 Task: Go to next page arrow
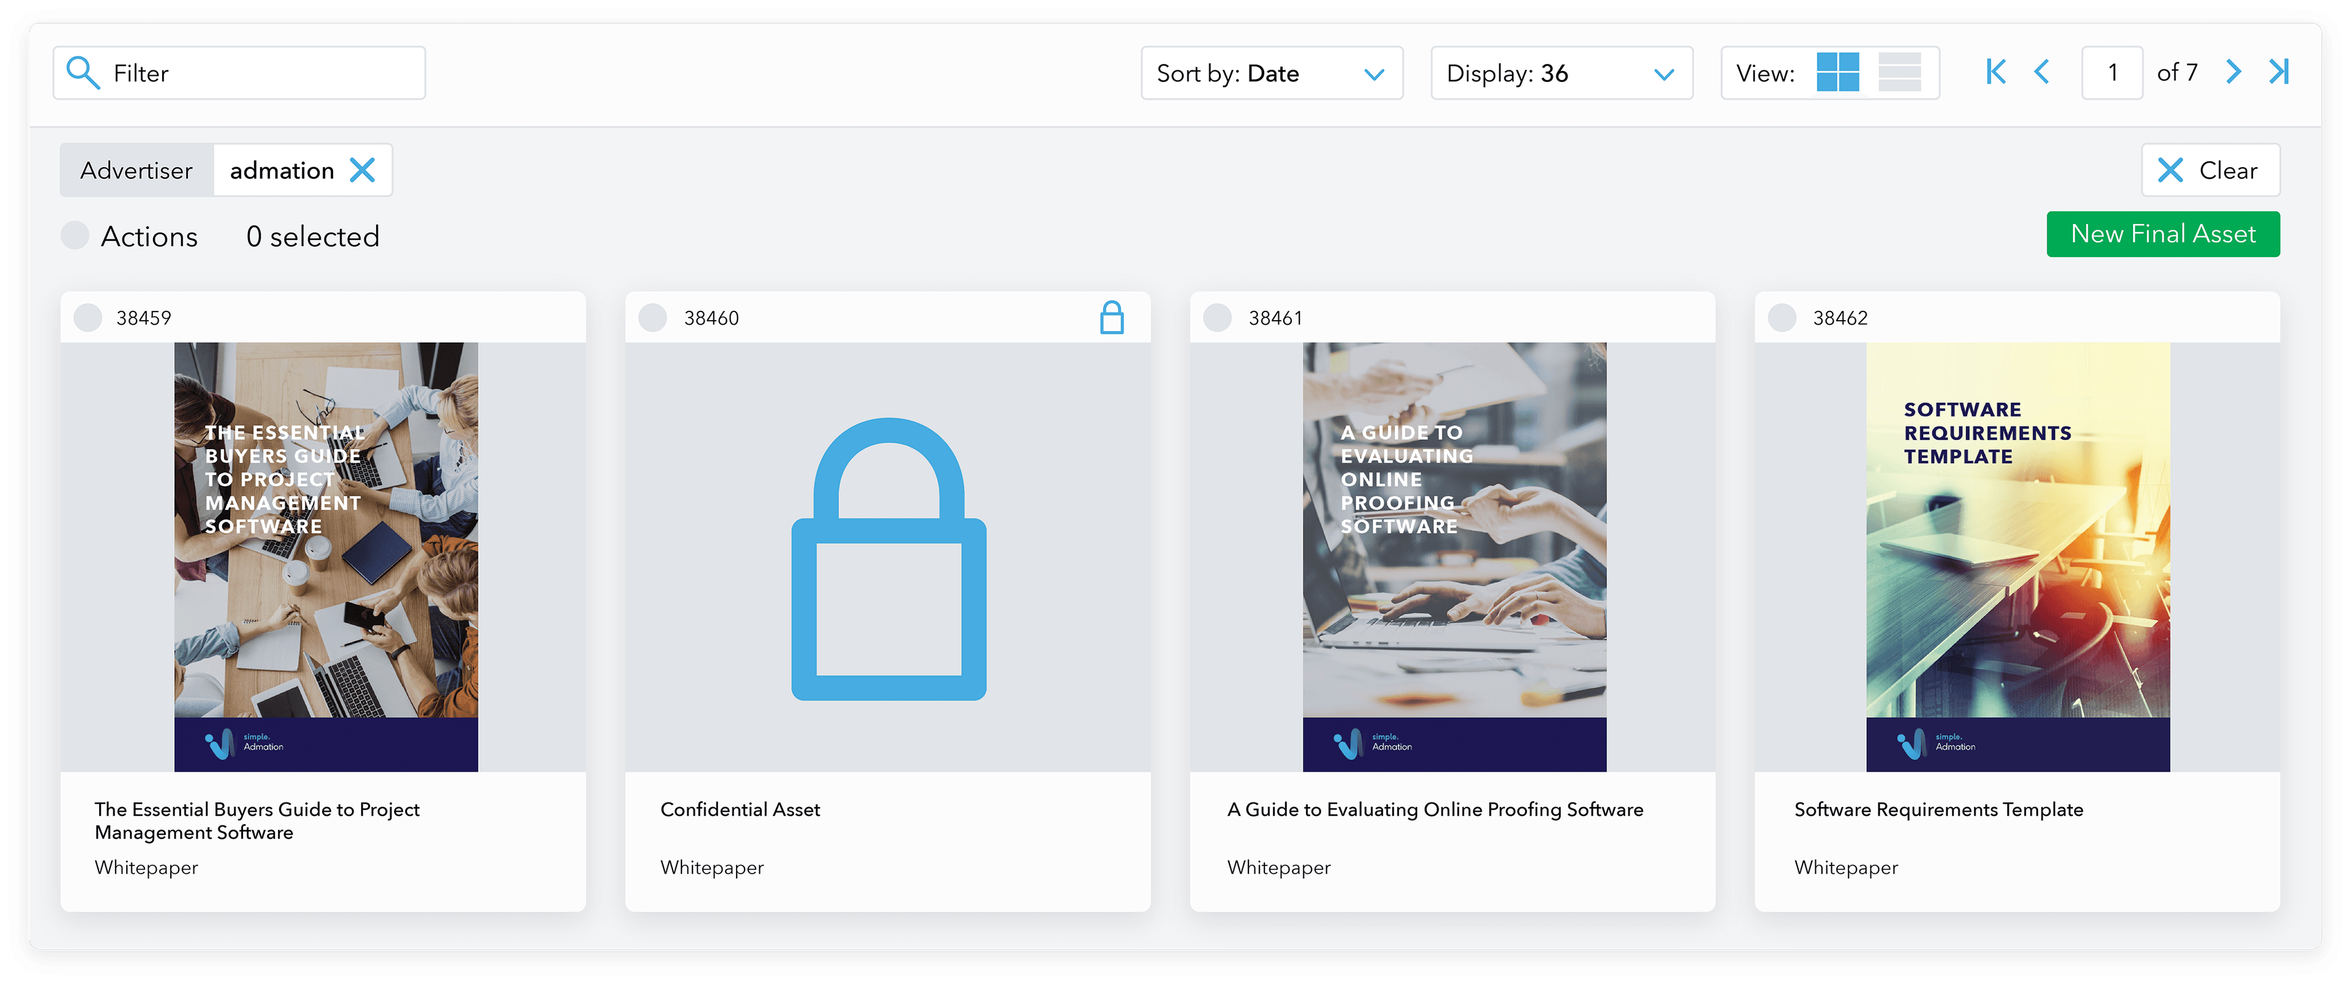(x=2232, y=73)
